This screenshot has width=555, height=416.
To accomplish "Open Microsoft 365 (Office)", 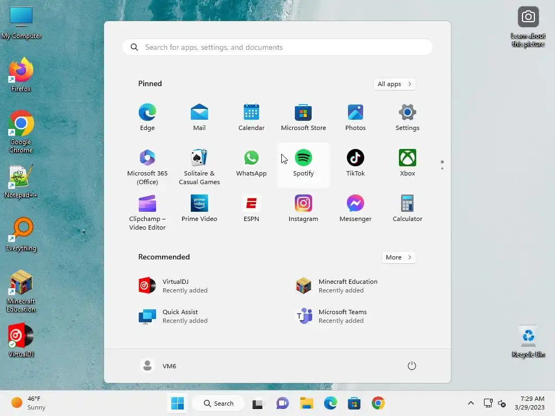I will coord(147,167).
